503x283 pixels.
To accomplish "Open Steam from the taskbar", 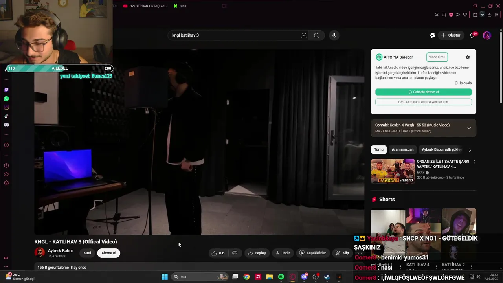I will [x=327, y=277].
